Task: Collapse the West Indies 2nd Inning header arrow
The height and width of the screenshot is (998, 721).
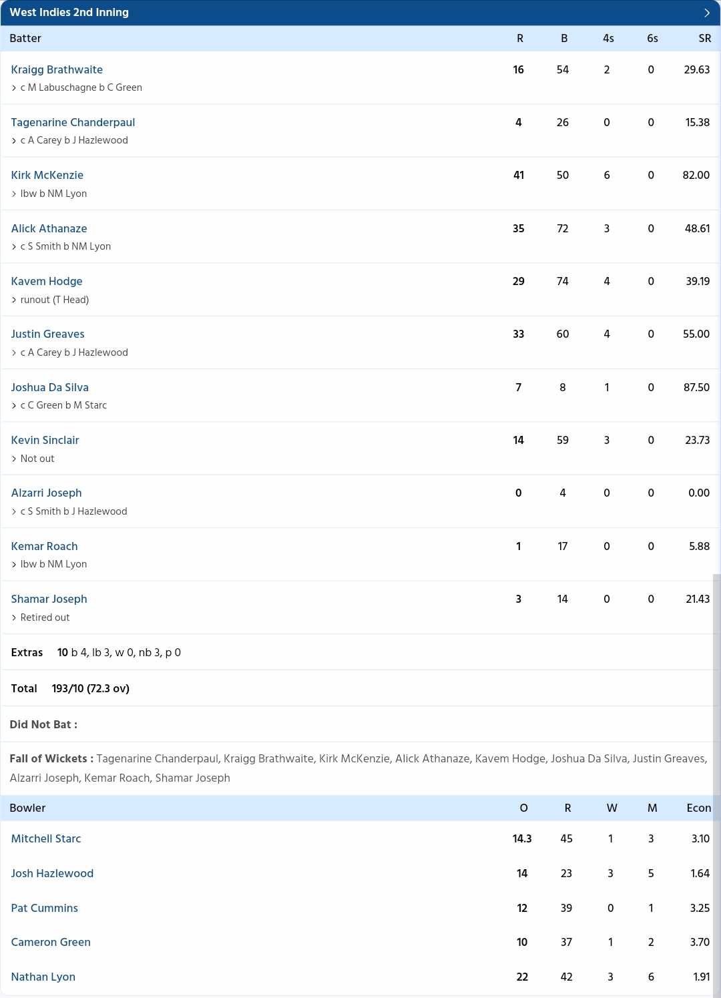Action: (707, 13)
